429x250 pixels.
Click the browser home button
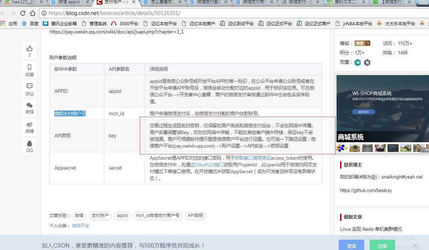pos(33,13)
